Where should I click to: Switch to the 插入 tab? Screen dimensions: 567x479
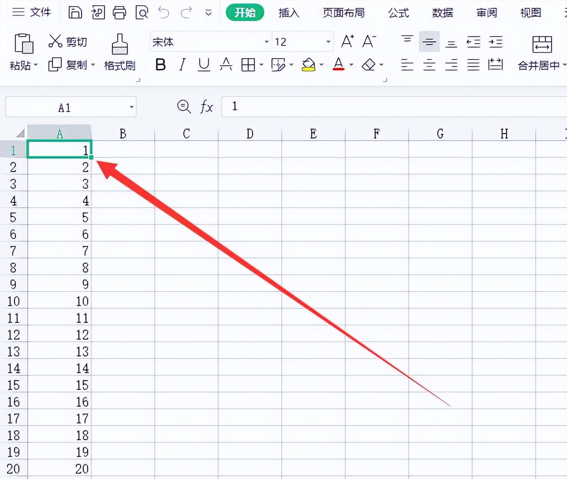(x=289, y=13)
